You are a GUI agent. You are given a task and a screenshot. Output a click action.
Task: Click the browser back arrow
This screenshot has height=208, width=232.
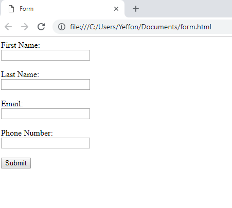click(x=8, y=27)
